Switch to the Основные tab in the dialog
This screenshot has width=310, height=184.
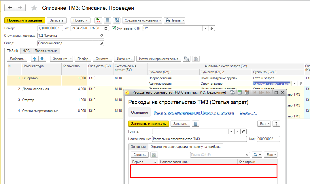138,147
